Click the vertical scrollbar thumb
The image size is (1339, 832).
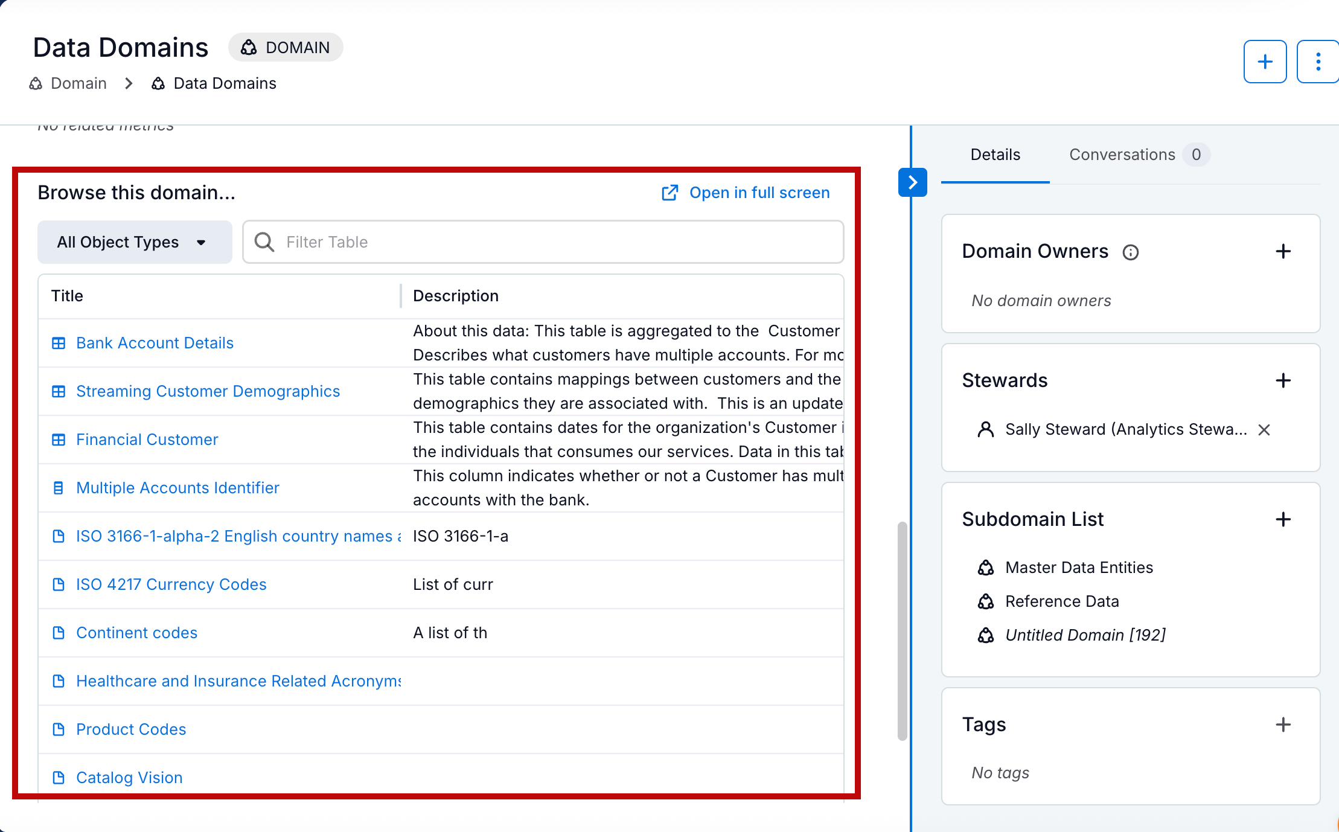[903, 631]
